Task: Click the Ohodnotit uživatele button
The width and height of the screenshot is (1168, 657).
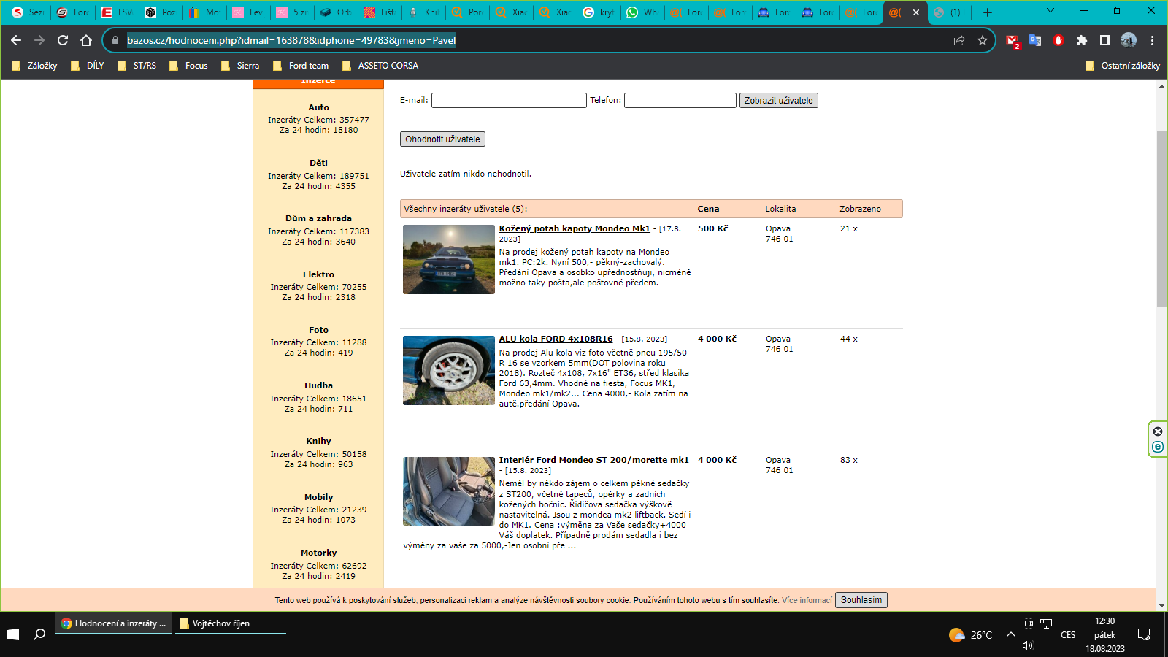Action: 442,139
